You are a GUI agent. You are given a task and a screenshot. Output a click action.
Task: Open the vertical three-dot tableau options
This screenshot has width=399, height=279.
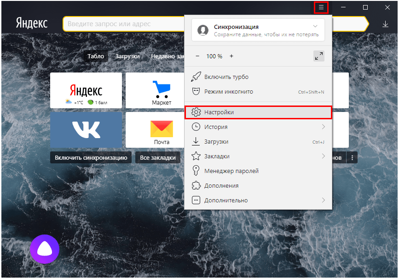coord(352,158)
